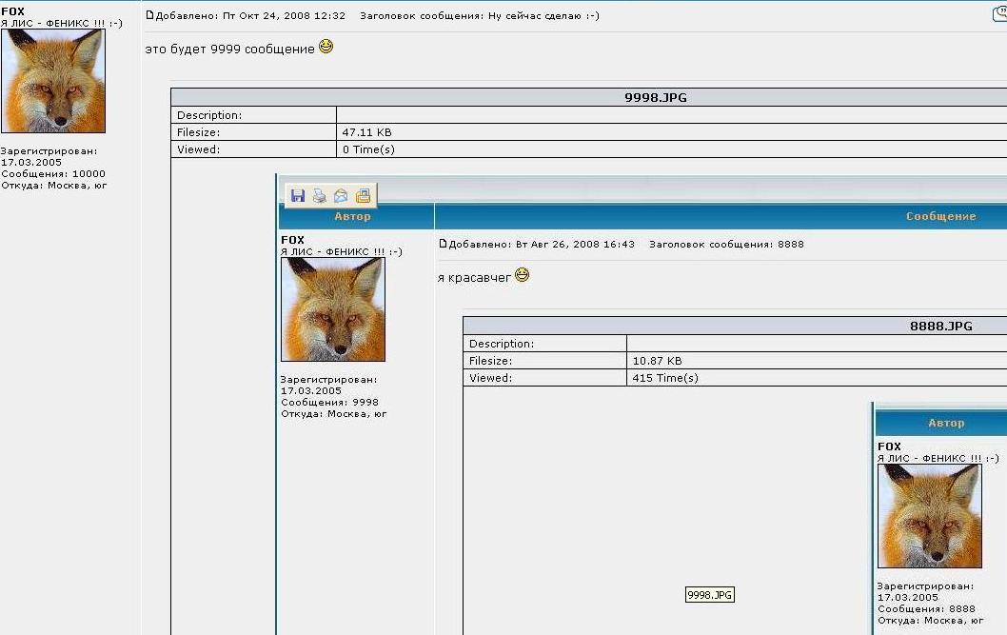Viewport: 1007px width, 635px height.
Task: Click FOX username under first "Автор" header
Action: click(x=293, y=240)
